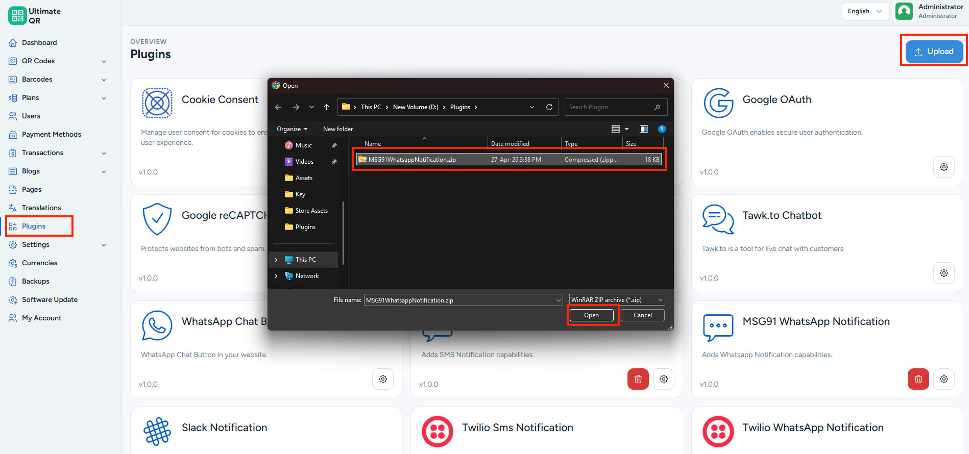This screenshot has width=969, height=454.
Task: Click the Twilio Sms Notification logo
Action: click(438, 432)
